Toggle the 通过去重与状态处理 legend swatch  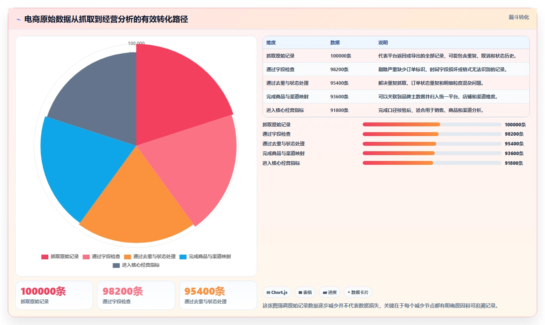pyautogui.click(x=127, y=257)
